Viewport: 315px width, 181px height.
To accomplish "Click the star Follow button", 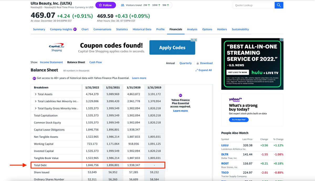I will coord(105,5).
